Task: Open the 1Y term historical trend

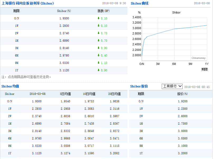Action: tap(16, 70)
